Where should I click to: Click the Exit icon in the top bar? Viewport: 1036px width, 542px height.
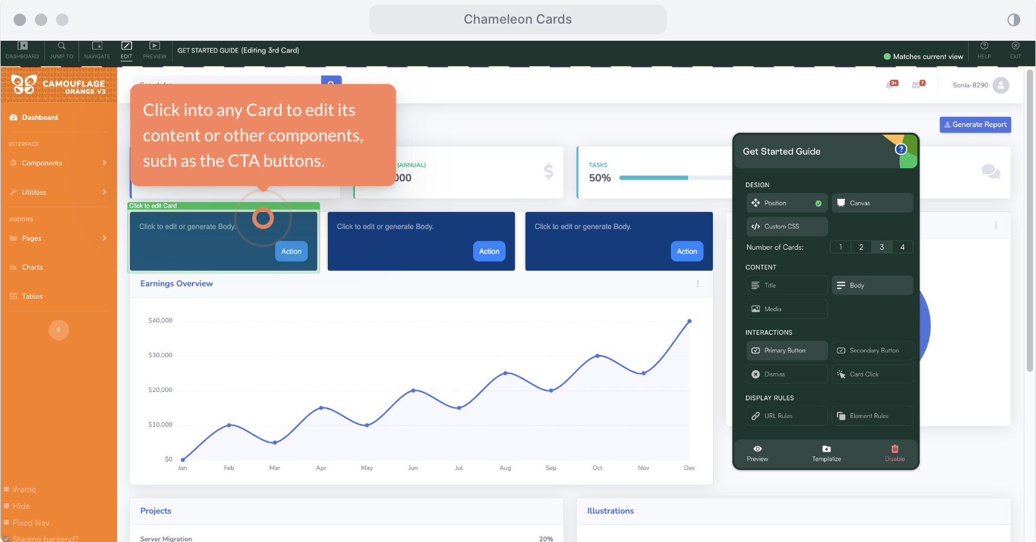click(x=1015, y=50)
